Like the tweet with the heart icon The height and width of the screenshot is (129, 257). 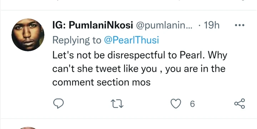[176, 104]
